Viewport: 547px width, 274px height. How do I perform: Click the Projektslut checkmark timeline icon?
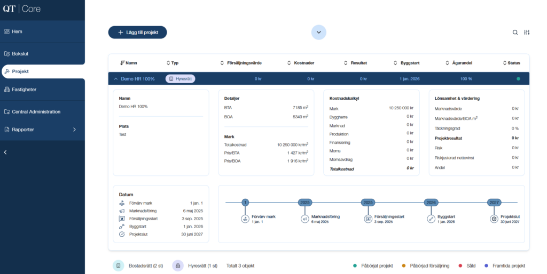pyautogui.click(x=494, y=219)
